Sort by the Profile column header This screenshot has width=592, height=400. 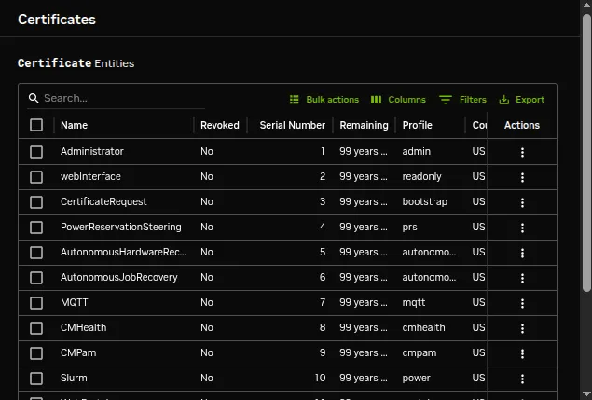click(417, 125)
